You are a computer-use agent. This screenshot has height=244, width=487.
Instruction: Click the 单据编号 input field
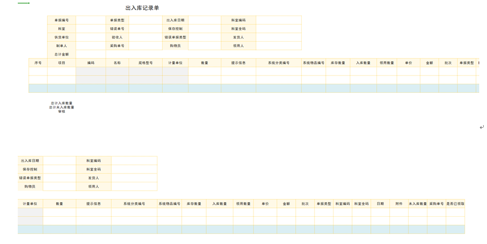tap(91, 20)
